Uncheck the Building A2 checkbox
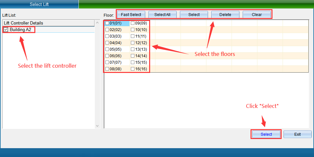Image resolution: width=314 pixels, height=157 pixels. (x=6, y=30)
